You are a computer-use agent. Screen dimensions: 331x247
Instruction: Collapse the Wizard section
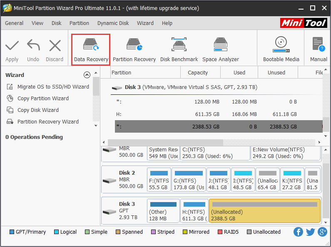(x=87, y=75)
